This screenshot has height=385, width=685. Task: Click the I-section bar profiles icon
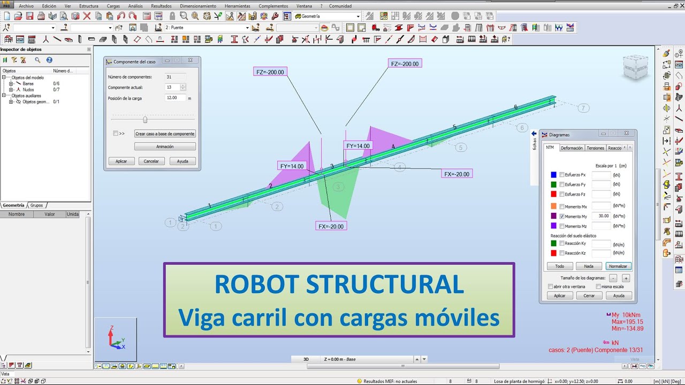click(x=234, y=39)
